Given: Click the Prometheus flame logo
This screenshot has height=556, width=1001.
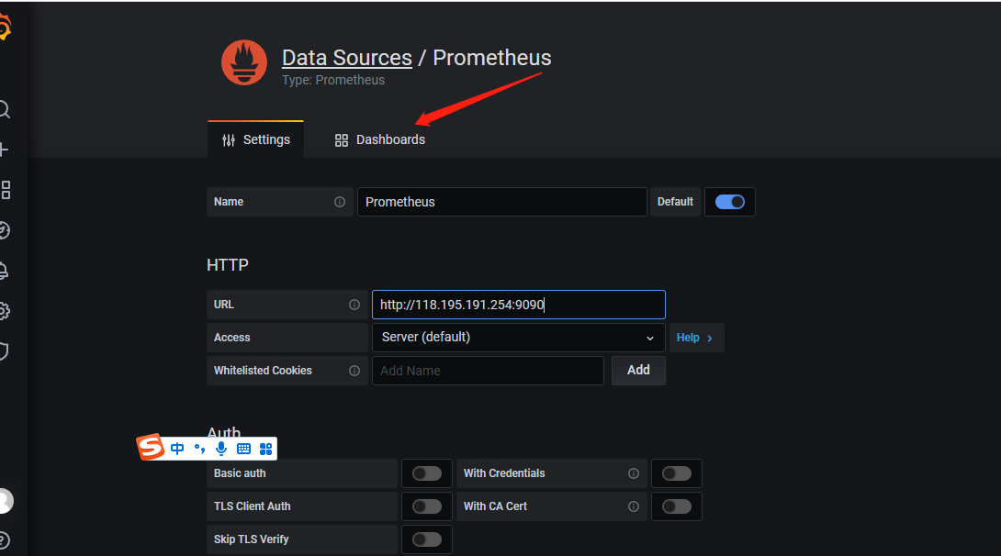Looking at the screenshot, I should coord(244,62).
